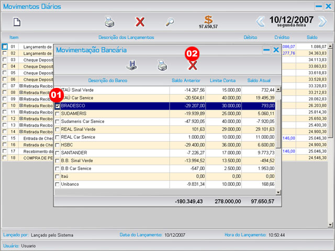The height and width of the screenshot is (251, 335).
Task: Tick the HSBC bank checkbox
Action: (x=58, y=145)
